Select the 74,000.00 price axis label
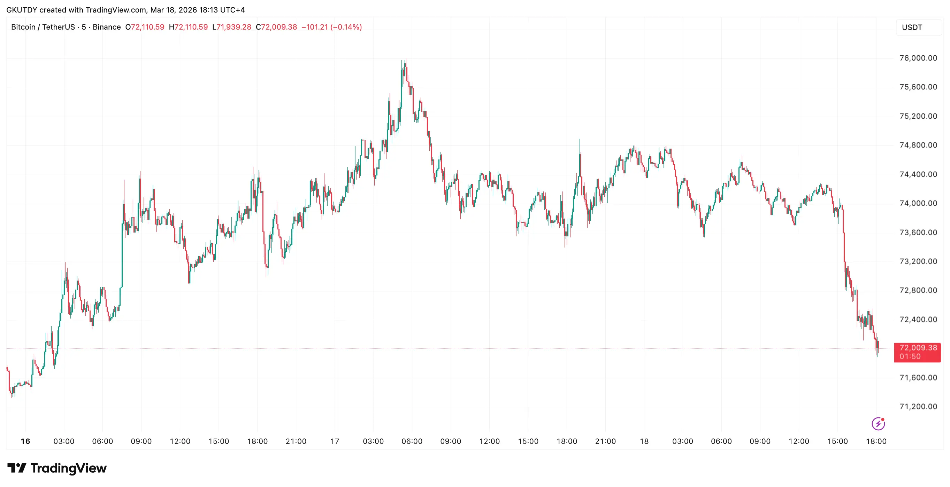950x487 pixels. [918, 203]
